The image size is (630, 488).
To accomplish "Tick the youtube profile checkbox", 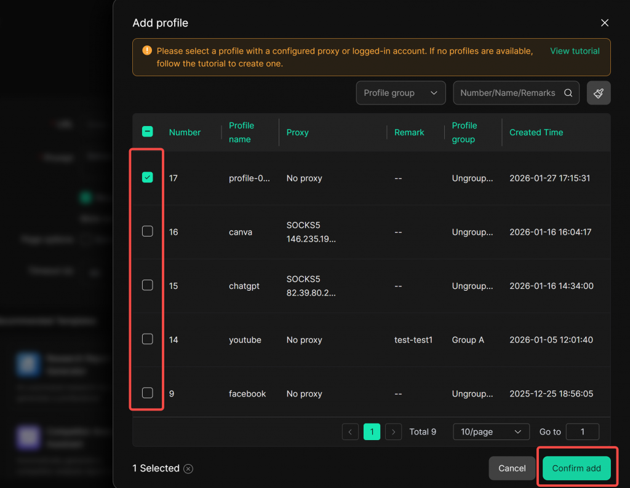I will coord(148,339).
